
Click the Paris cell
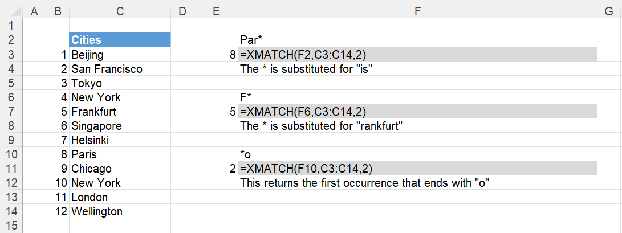120,154
